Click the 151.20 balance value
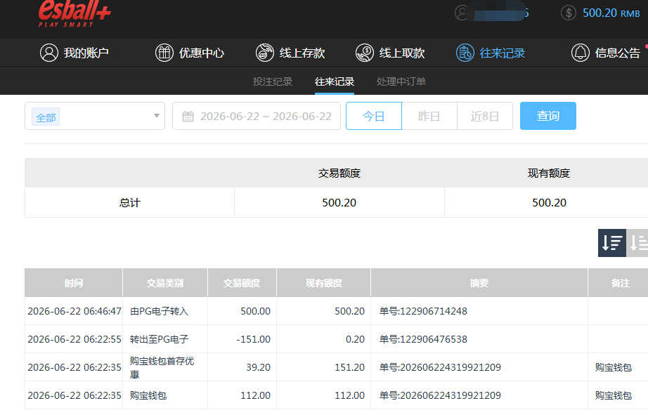The width and height of the screenshot is (648, 415). (x=349, y=367)
